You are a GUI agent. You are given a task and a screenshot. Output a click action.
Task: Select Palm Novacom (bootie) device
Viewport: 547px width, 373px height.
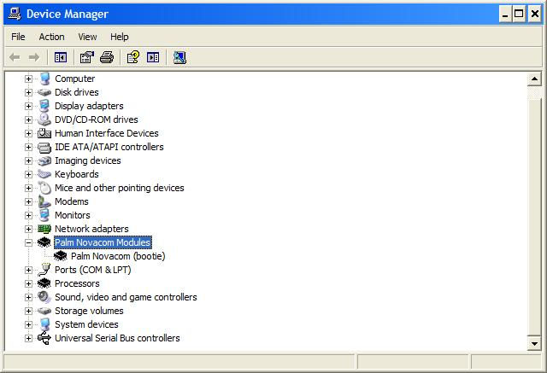(118, 256)
